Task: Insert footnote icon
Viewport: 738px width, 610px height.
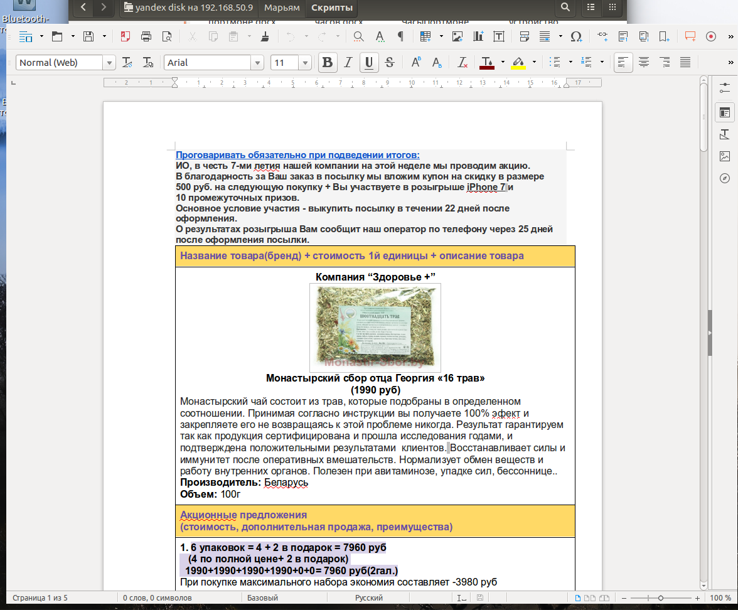Action: pos(623,36)
